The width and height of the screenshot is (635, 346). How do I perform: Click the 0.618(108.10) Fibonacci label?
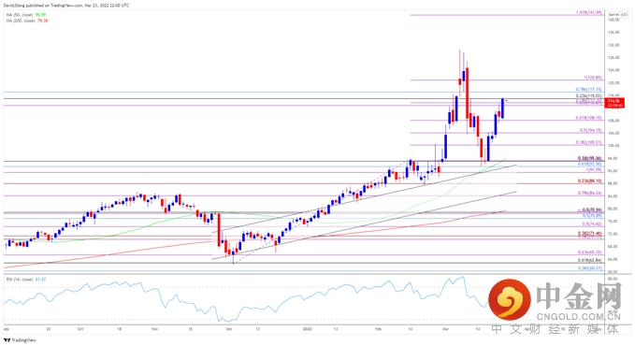(x=588, y=118)
